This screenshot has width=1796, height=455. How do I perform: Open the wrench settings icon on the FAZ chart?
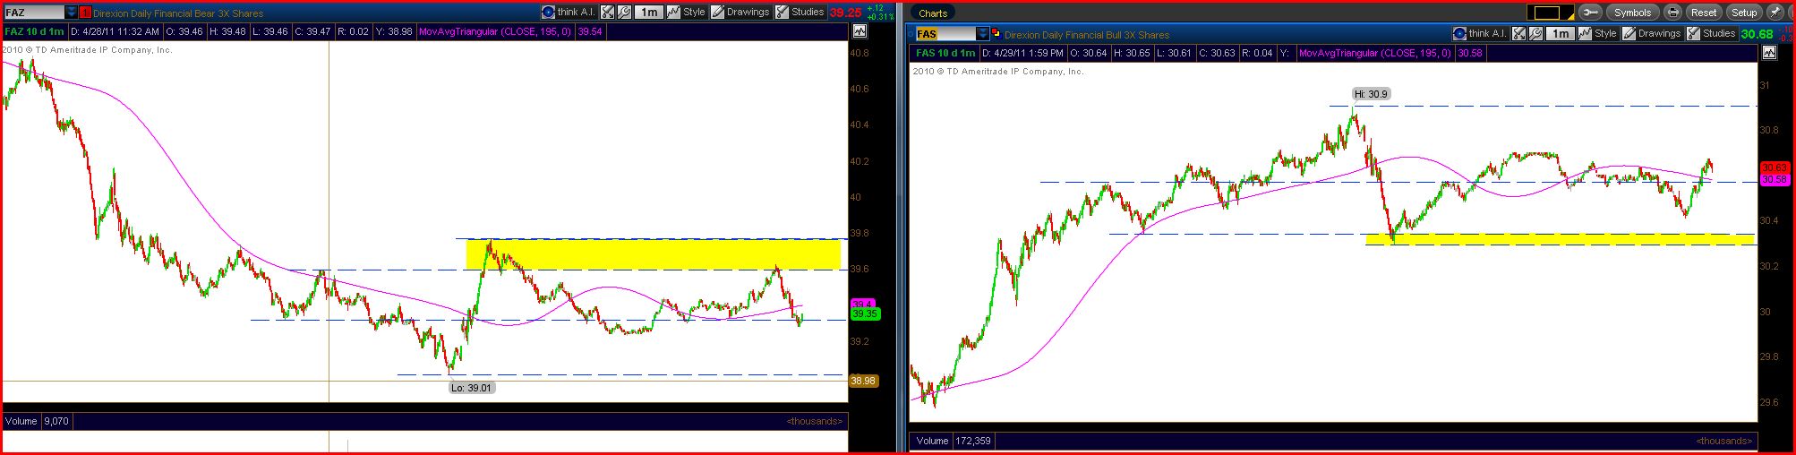(625, 13)
